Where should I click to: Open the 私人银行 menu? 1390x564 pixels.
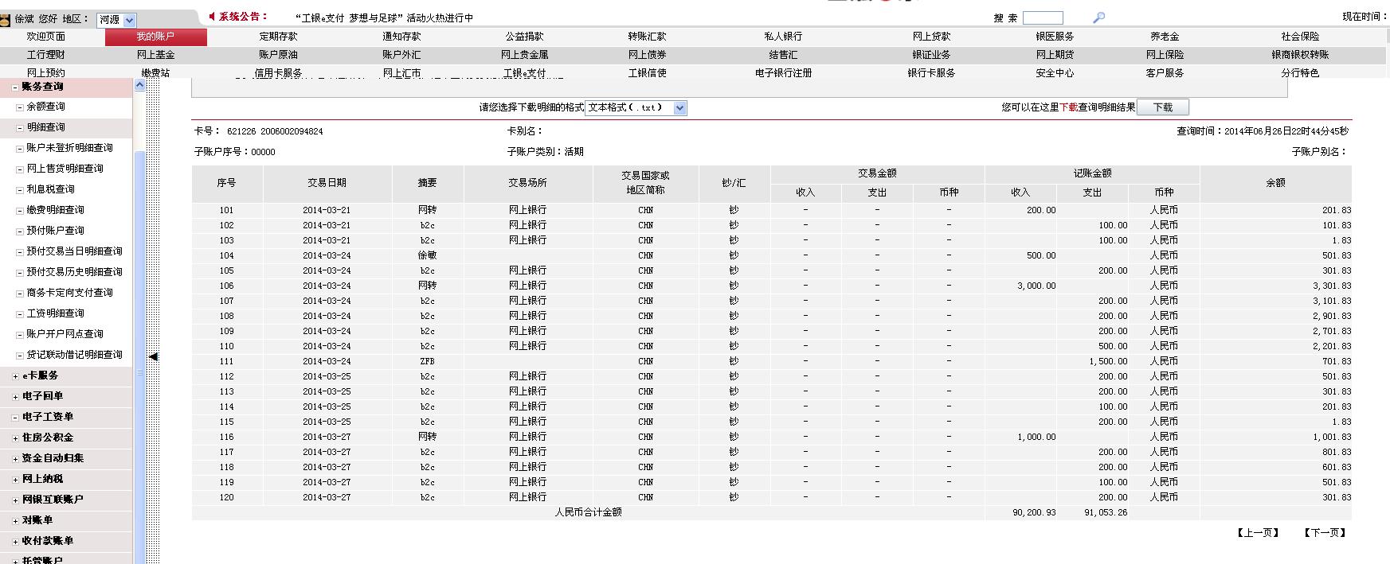point(783,37)
